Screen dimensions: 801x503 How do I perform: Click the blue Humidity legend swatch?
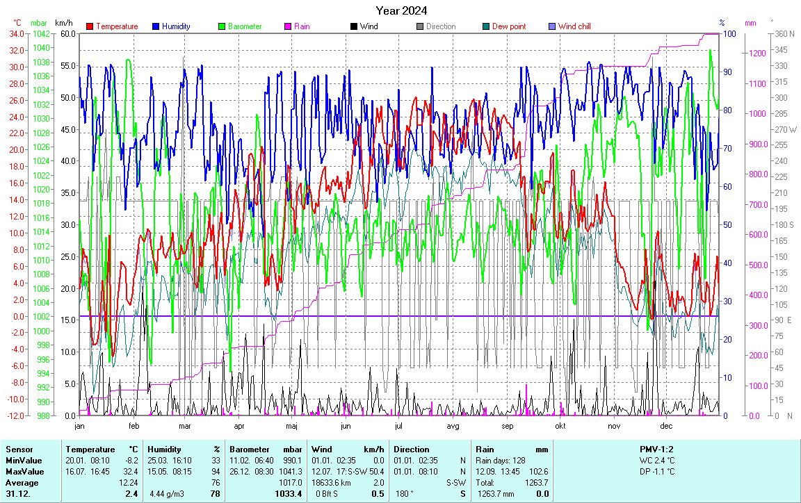coord(156,26)
